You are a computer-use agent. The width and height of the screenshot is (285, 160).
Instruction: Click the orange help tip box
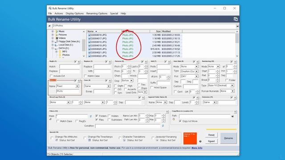click(190, 138)
